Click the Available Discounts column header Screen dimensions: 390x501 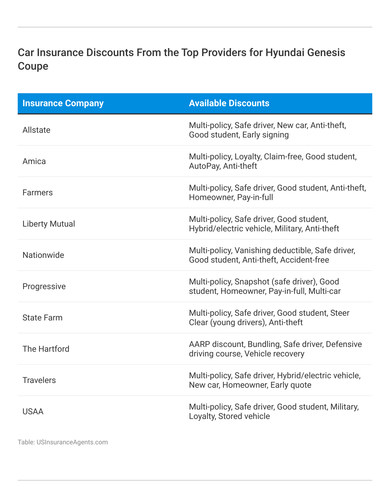(x=229, y=103)
